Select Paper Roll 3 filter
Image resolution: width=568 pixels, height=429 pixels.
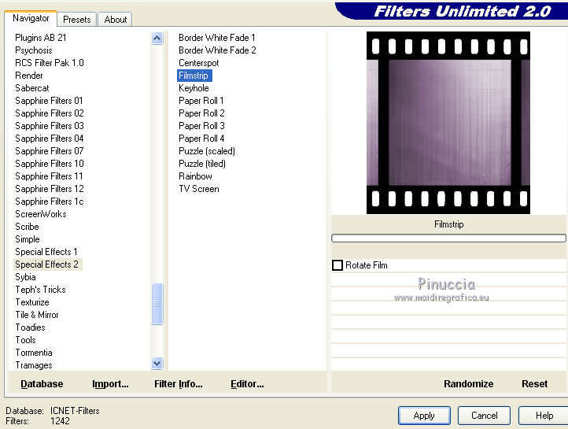point(201,126)
